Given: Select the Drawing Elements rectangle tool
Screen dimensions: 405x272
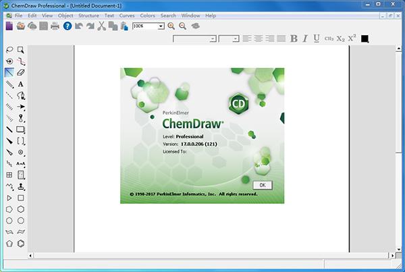Looking at the screenshot, I should 21,130.
